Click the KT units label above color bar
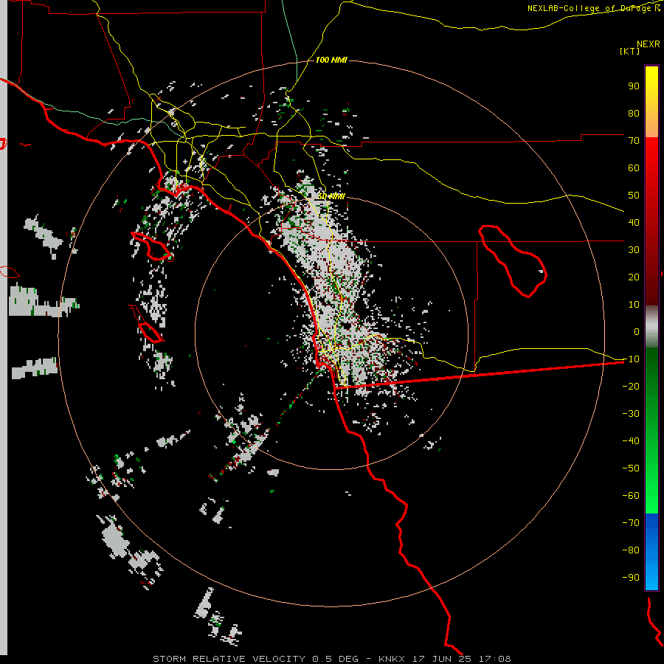 tap(630, 51)
